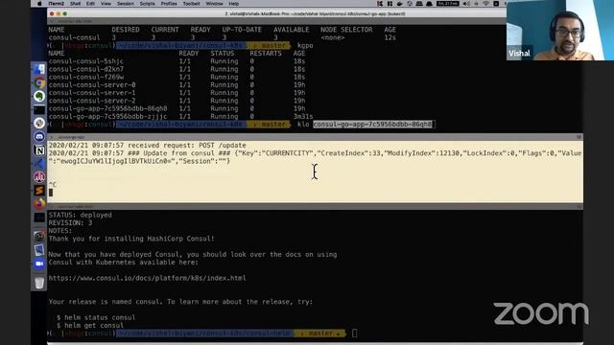The height and width of the screenshot is (345, 614).
Task: Open Wi-Fi status in menu bar
Action: (486, 4)
